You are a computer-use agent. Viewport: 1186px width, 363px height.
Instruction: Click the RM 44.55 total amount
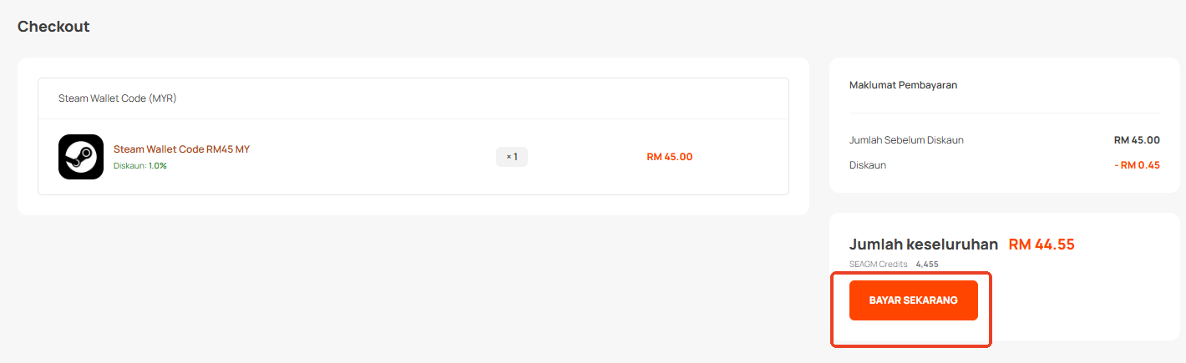click(x=1041, y=245)
